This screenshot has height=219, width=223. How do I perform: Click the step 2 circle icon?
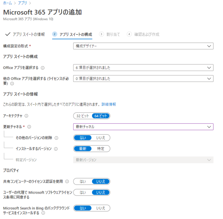(55, 34)
